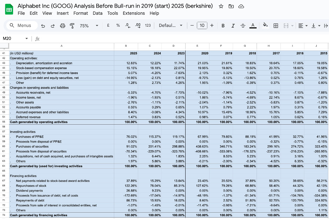Screen dimensions: 329x219
Task: Decrease font size with minus button
Action: pyautogui.click(x=192, y=25)
